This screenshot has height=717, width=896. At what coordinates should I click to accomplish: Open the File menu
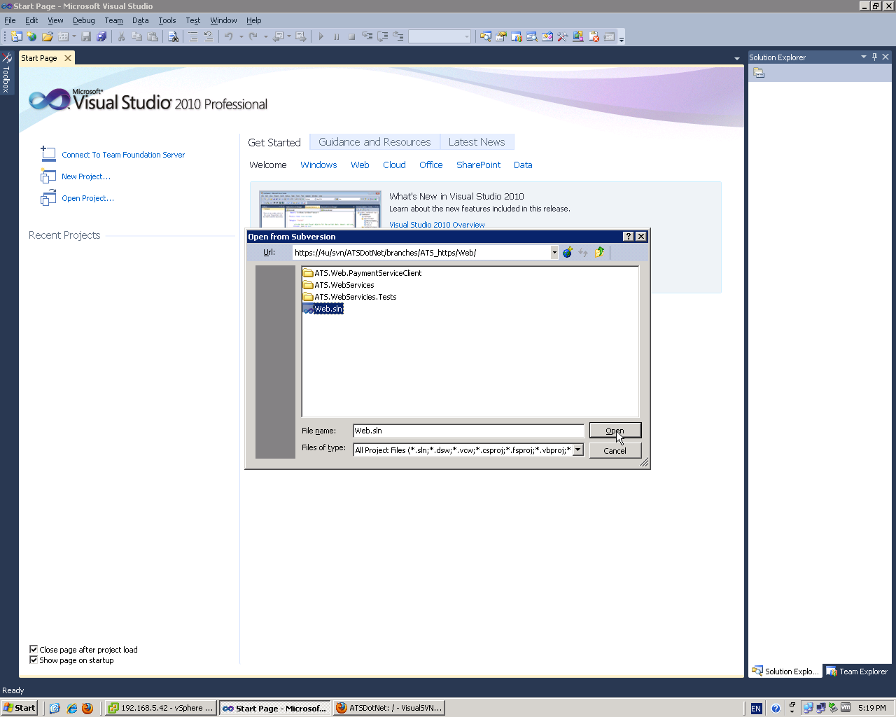click(x=10, y=20)
